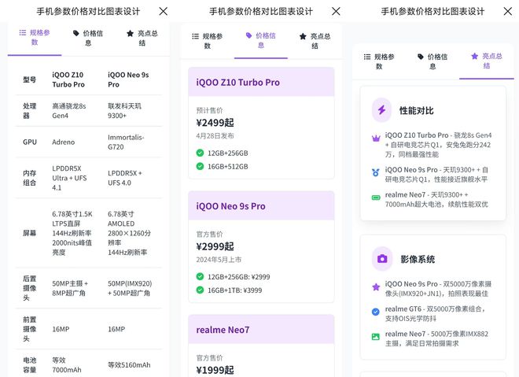This screenshot has height=377, width=519.
Task: Click star icon of left panel 亮点总结
Action: [130, 33]
